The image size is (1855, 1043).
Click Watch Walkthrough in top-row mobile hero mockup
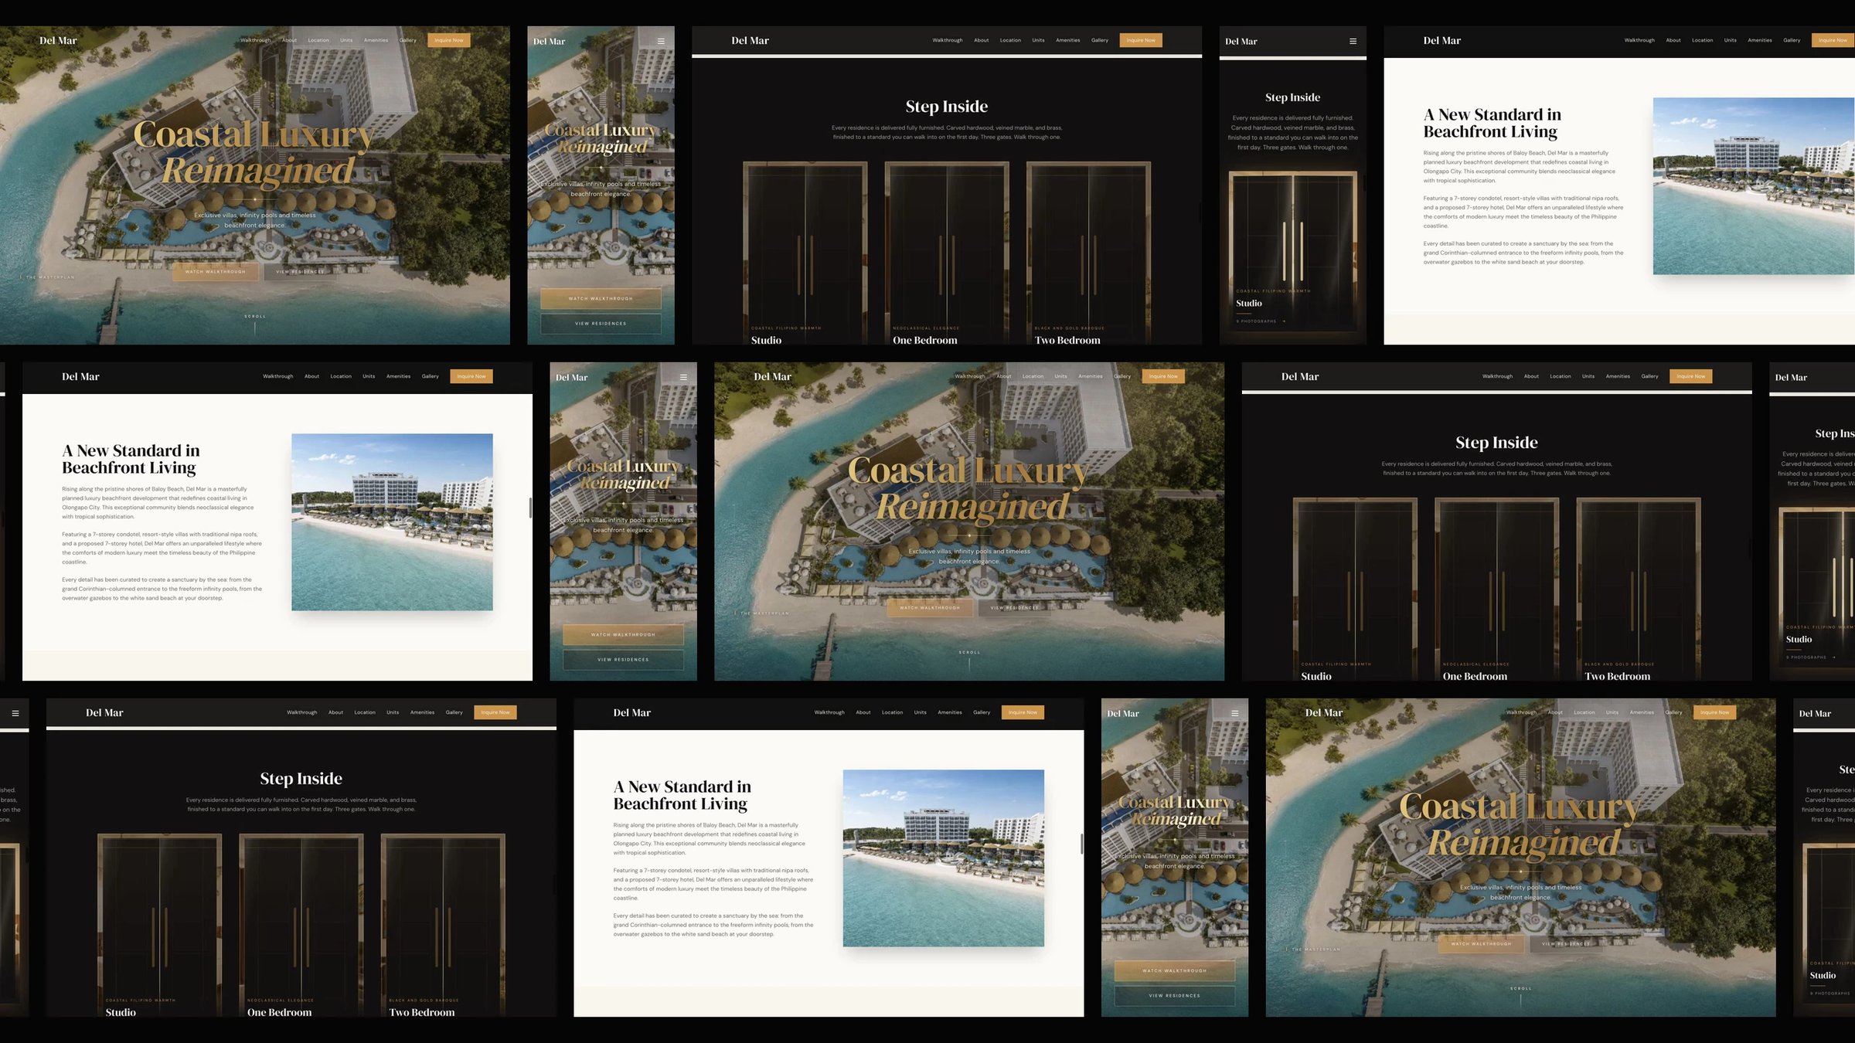[x=601, y=298]
